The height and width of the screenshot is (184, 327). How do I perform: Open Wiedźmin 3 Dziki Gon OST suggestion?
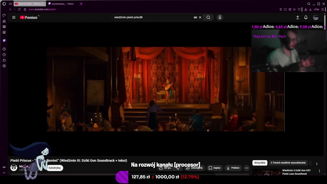[296, 172]
